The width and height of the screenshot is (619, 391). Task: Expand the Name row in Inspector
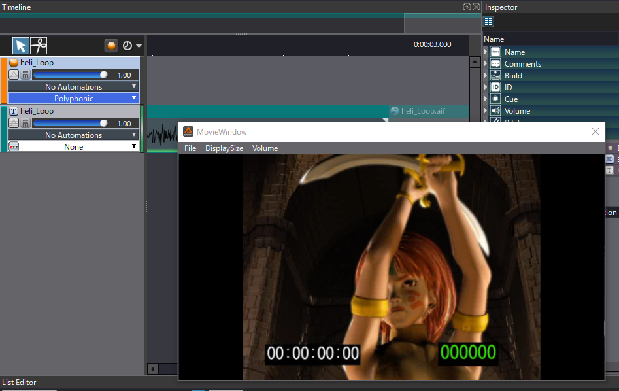486,52
